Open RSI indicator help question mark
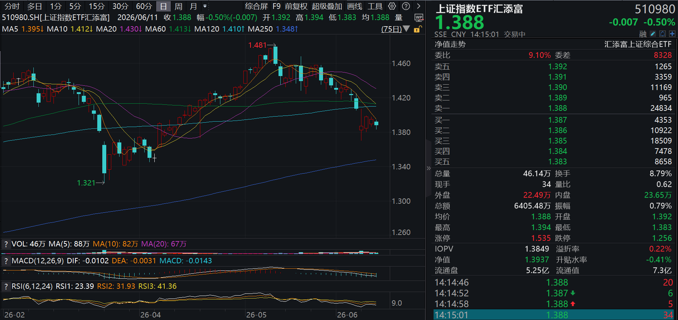 coord(6,286)
